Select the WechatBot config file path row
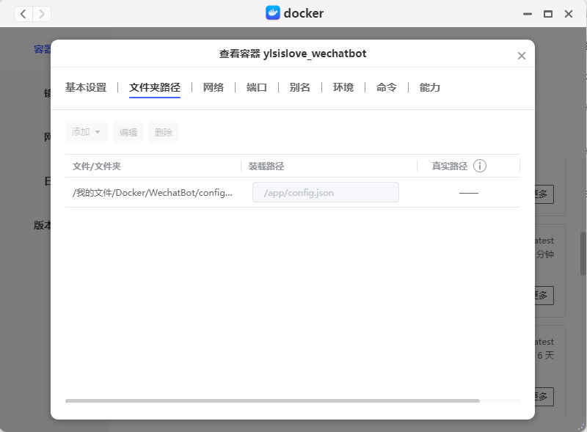This screenshot has width=587, height=432. 153,192
